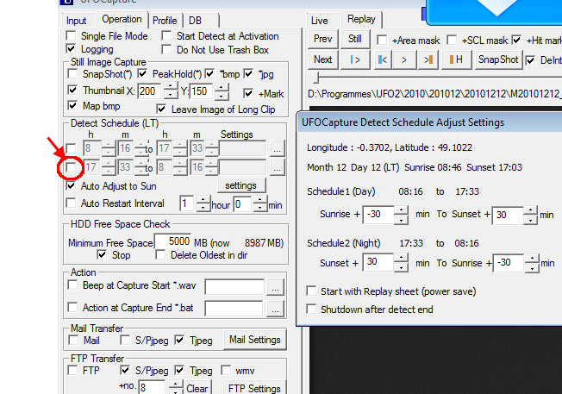Screen dimensions: 562x394
Task: Toggle Auto Adjust to Sun checkbox
Action: [x=72, y=185]
